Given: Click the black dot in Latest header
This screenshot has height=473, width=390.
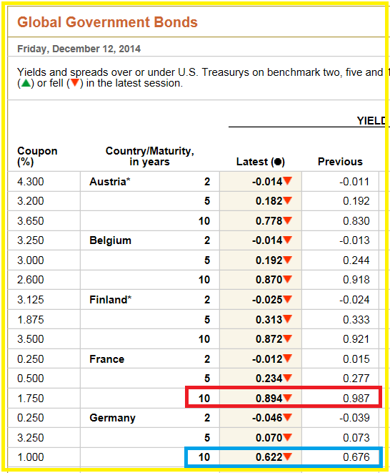Looking at the screenshot, I should 278,162.
